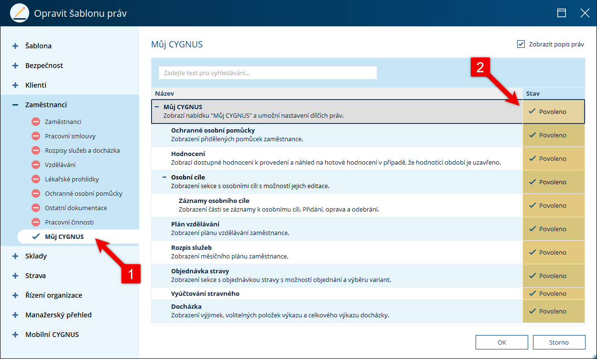
Task: Select the Rozpis služeb row title
Action: coord(192,247)
